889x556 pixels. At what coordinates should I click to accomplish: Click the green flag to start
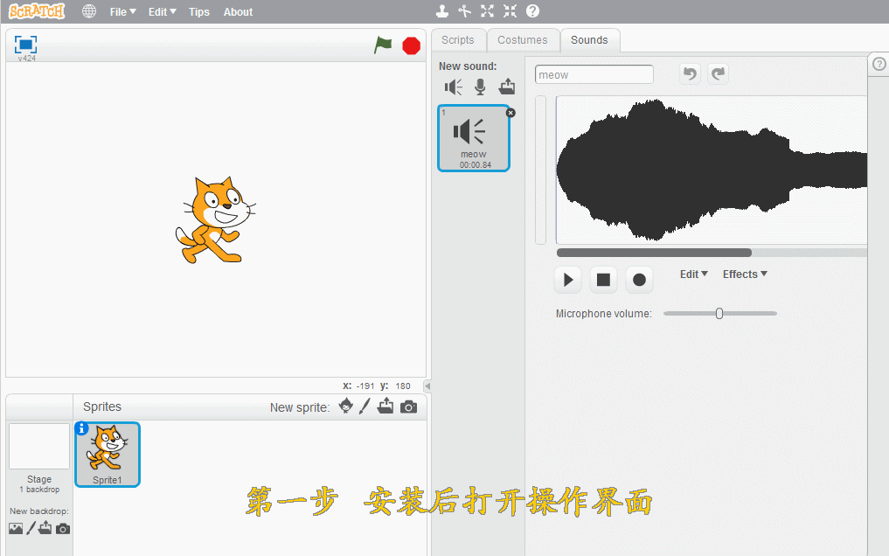(x=383, y=45)
